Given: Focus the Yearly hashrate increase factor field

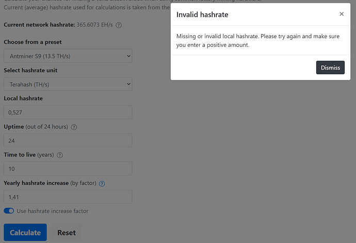Looking at the screenshot, I should pos(68,197).
